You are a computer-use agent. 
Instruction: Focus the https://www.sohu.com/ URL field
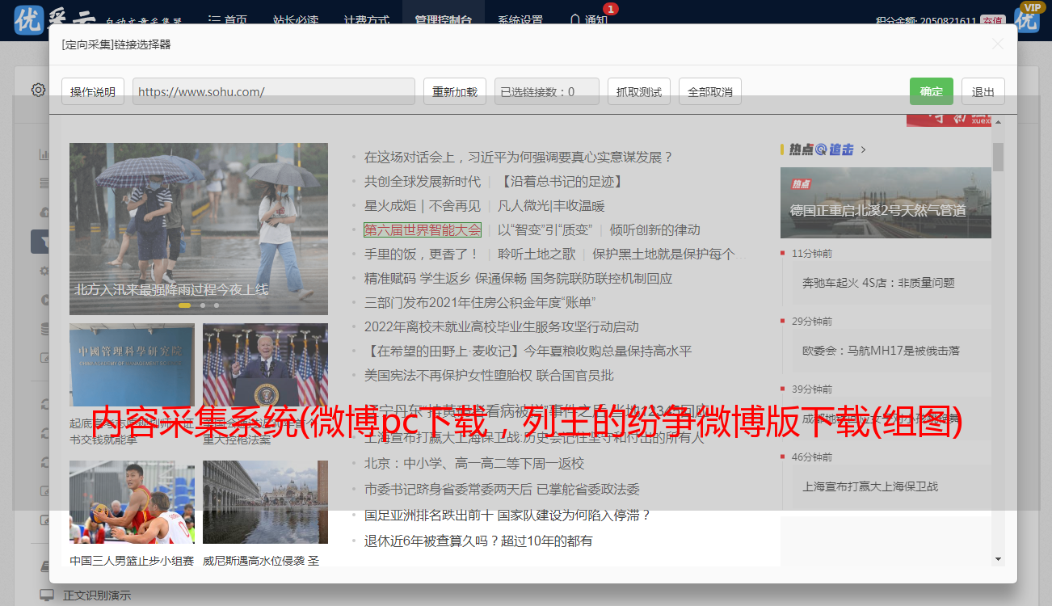point(274,91)
